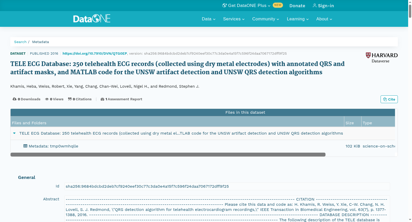Open the Data menu

pos(209,19)
